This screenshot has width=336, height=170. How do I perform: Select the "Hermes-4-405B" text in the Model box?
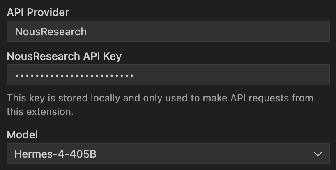[55, 154]
